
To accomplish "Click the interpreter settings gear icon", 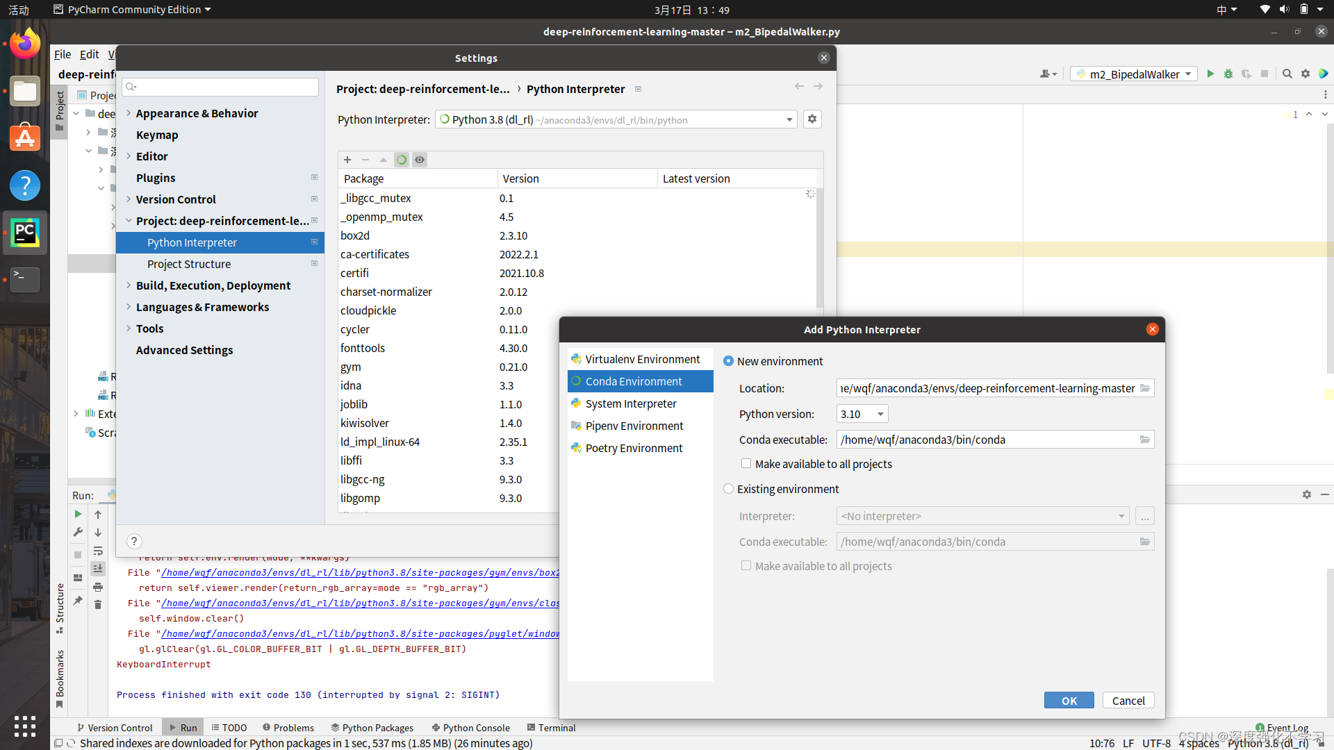I will (x=812, y=119).
